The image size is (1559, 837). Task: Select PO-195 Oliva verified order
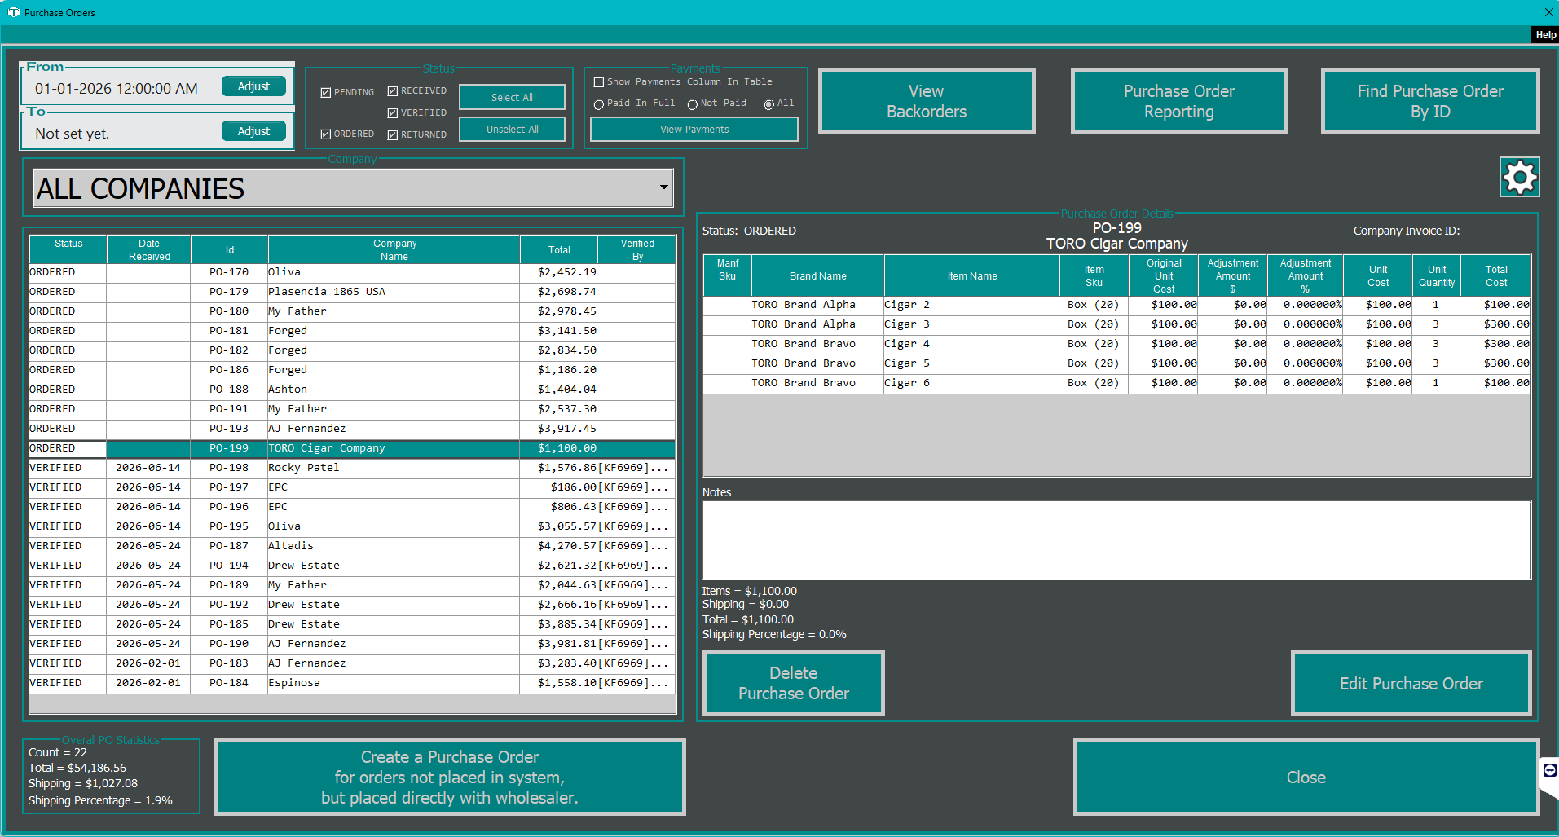pos(352,526)
